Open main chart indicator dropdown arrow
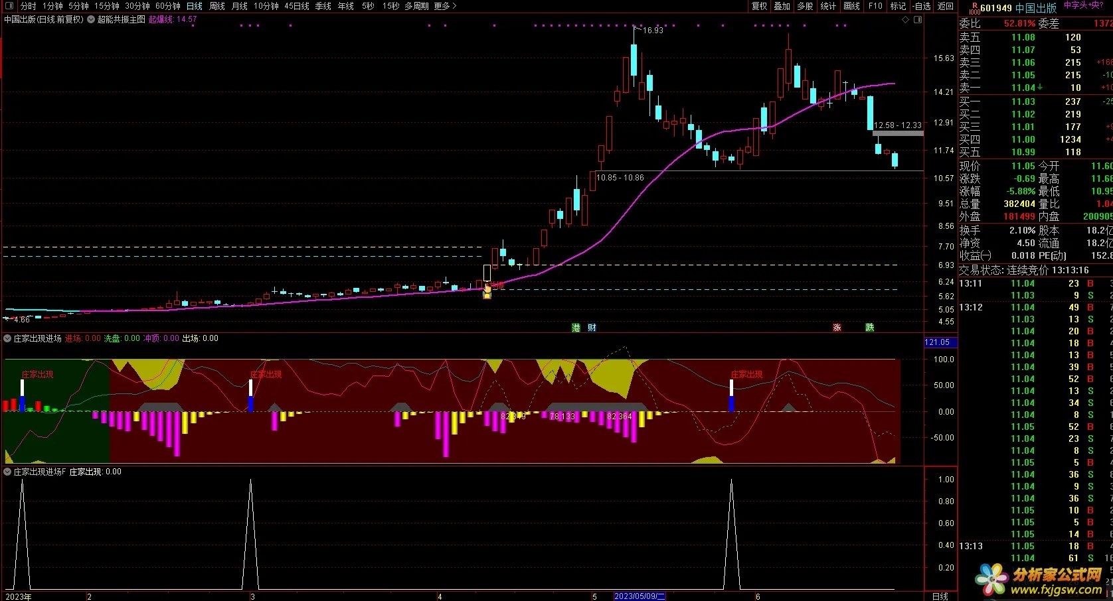The width and height of the screenshot is (1113, 601). (x=91, y=19)
